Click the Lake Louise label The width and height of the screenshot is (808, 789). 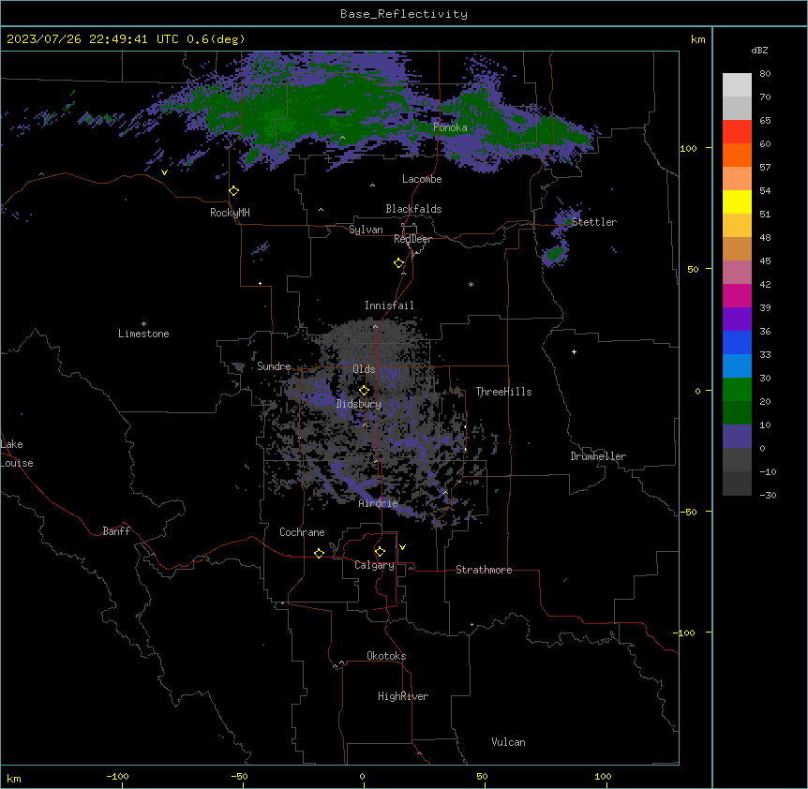pos(17,454)
